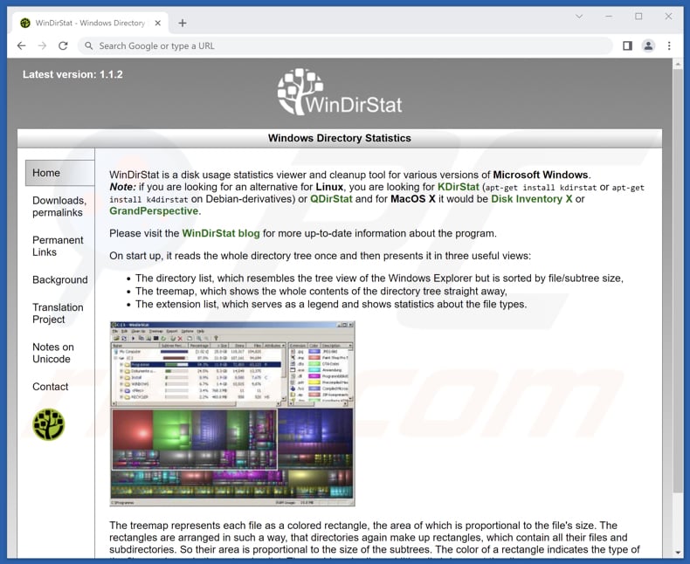690x564 pixels.
Task: Open Contact sidebar item
Action: 50,387
